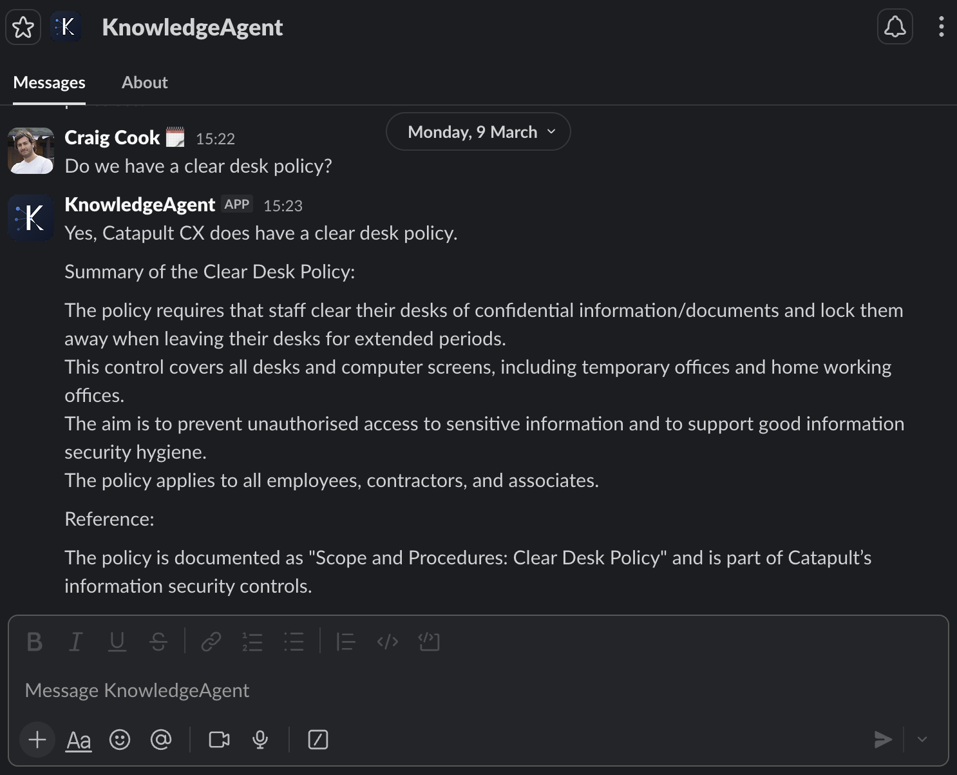Open the more actions kebab menu

click(x=942, y=26)
